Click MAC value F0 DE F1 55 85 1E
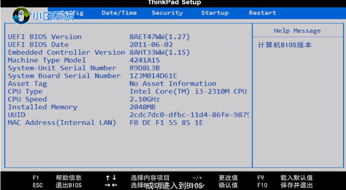 (x=166, y=123)
